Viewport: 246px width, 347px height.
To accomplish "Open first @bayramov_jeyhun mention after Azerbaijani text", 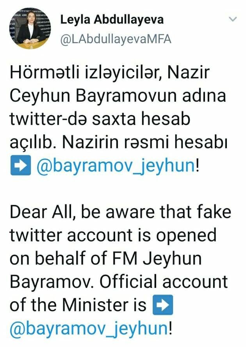I will click(116, 166).
